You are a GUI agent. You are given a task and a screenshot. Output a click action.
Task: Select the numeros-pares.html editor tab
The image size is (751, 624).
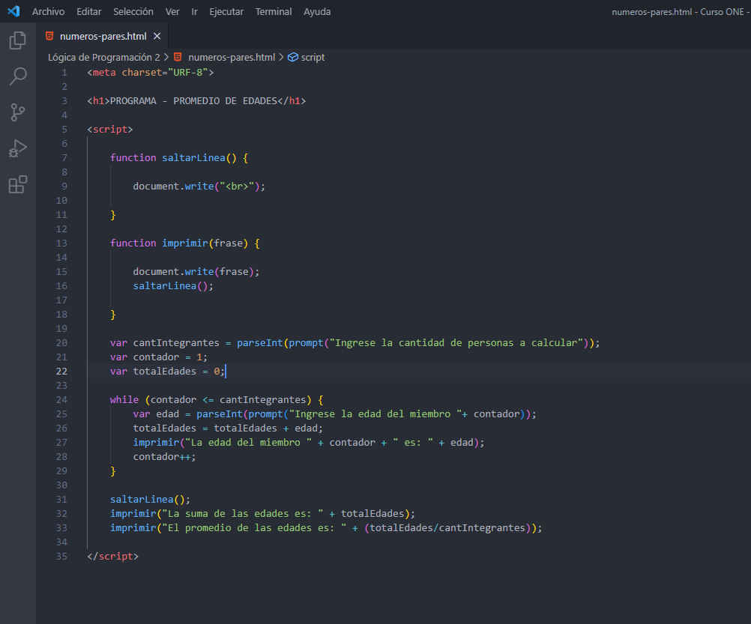coord(103,36)
